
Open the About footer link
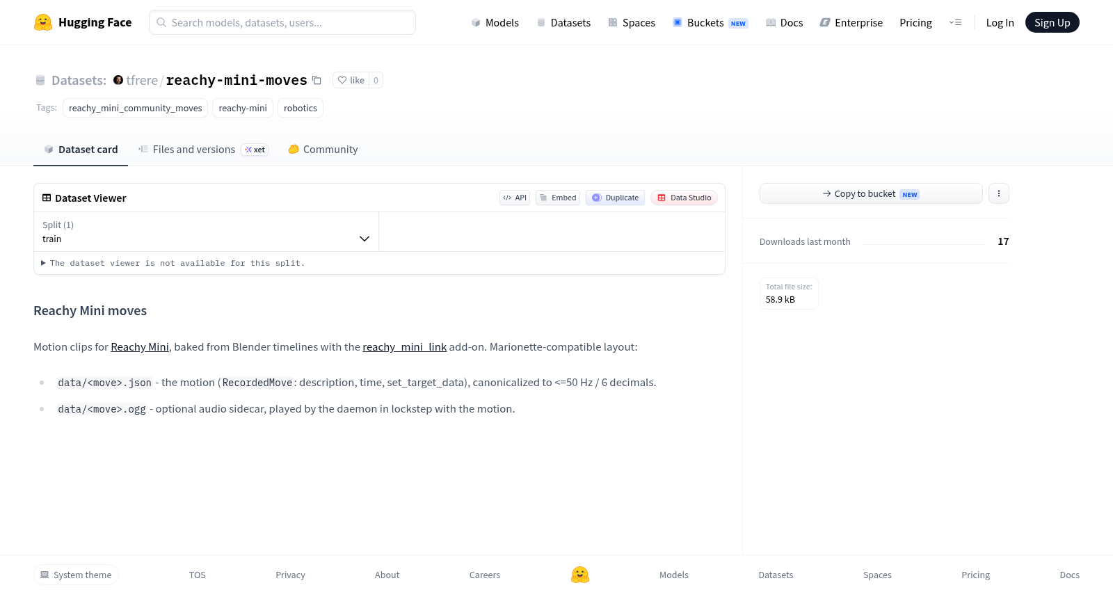[x=387, y=575]
